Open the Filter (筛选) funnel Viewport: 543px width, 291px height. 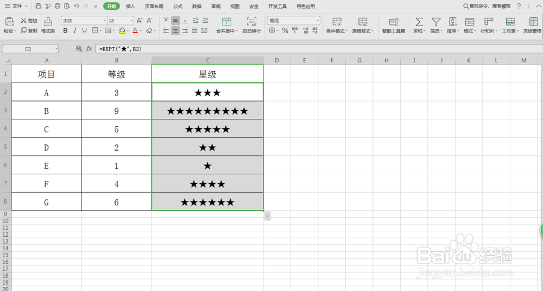(436, 25)
